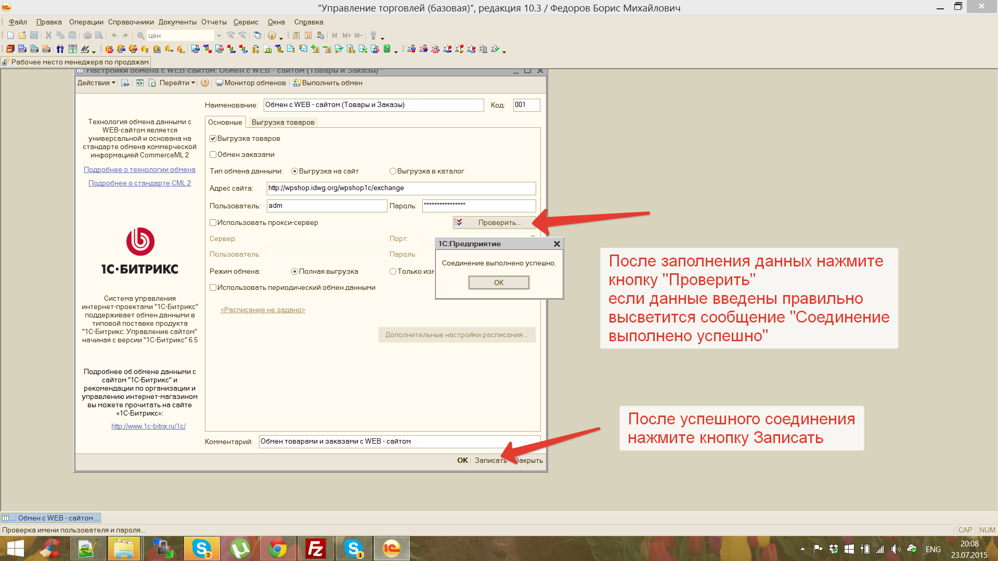Image resolution: width=998 pixels, height=561 pixels.
Task: Click the copy-with-plus icon in dialog toolbar
Action: pyautogui.click(x=152, y=83)
